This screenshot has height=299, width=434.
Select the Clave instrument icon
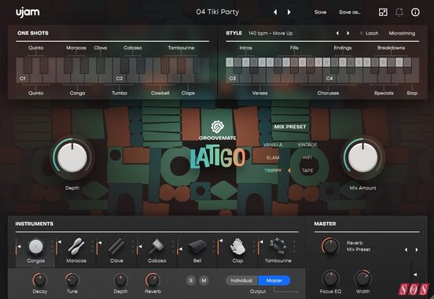pos(116,246)
